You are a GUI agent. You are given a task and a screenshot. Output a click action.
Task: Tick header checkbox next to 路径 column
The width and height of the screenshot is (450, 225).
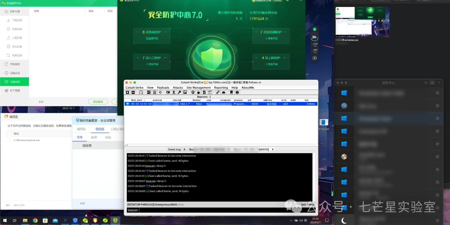[x=9, y=134]
